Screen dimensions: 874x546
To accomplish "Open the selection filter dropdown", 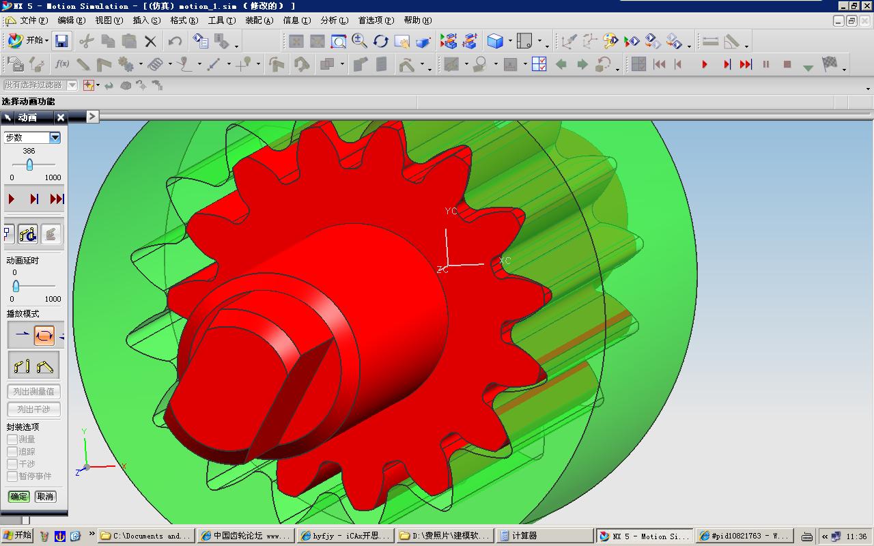I will tap(72, 85).
